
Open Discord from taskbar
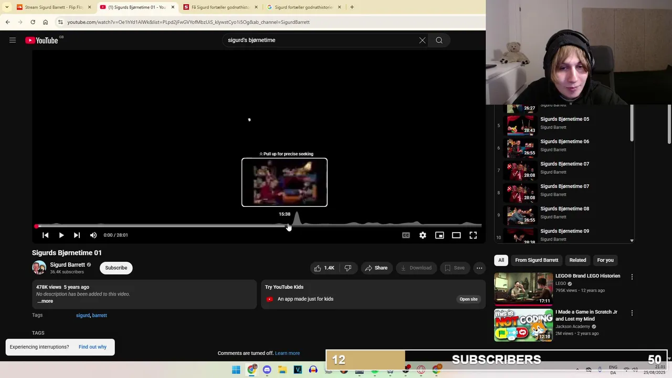tap(267, 370)
